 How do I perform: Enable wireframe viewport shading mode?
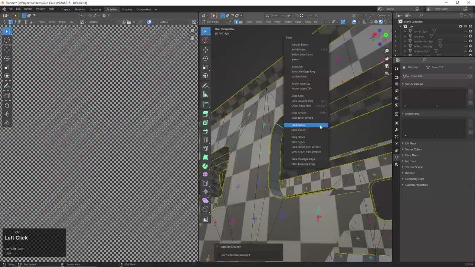(371, 22)
